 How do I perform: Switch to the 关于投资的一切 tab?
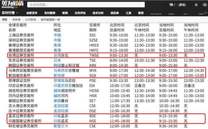(50, 20)
